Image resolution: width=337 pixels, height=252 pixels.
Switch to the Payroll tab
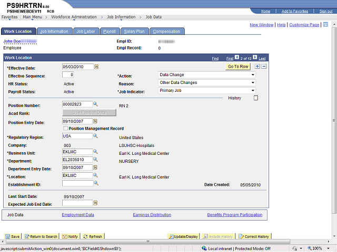click(110, 31)
